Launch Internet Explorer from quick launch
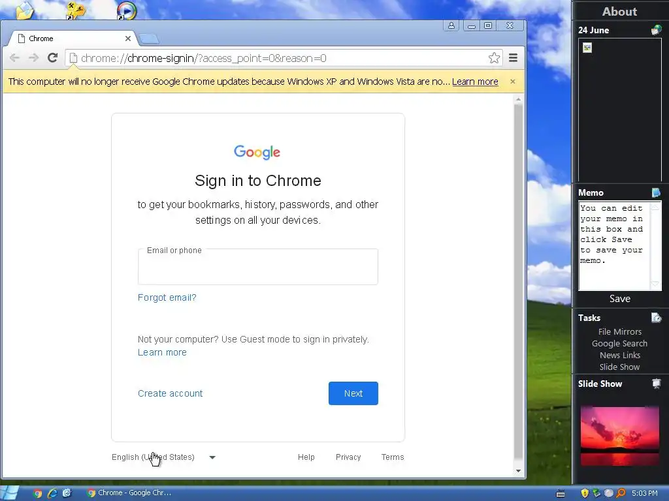669x501 pixels. 52,493
